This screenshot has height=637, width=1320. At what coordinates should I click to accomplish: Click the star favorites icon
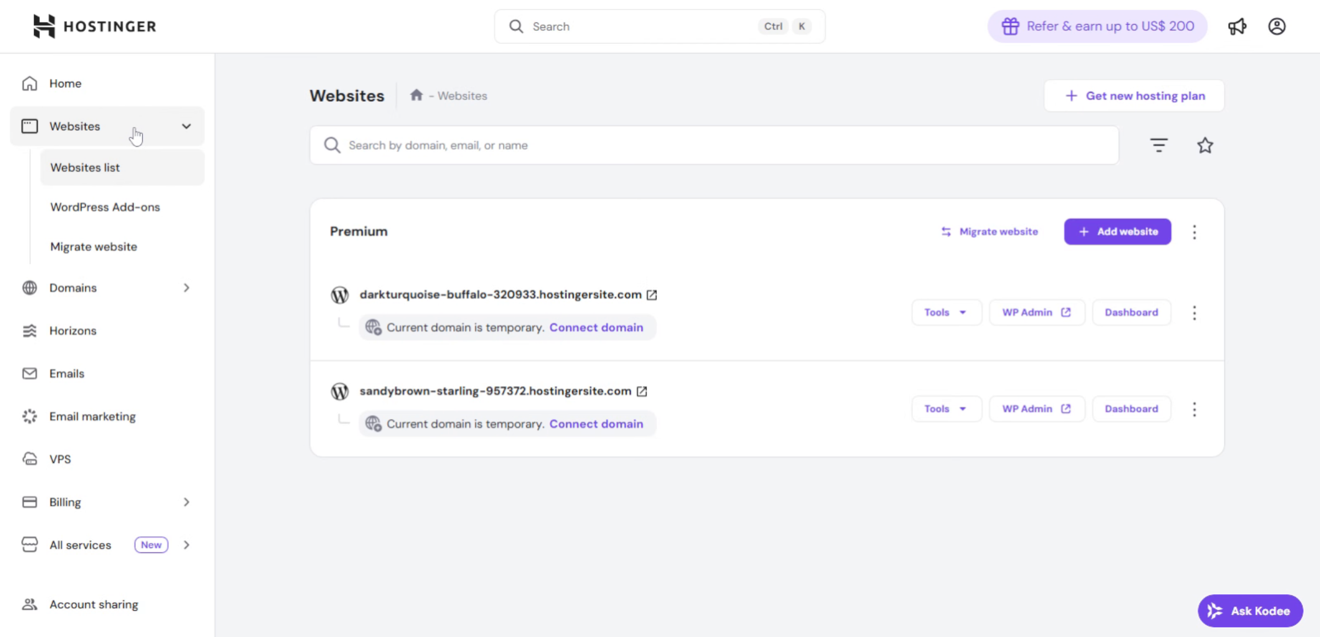(x=1205, y=145)
